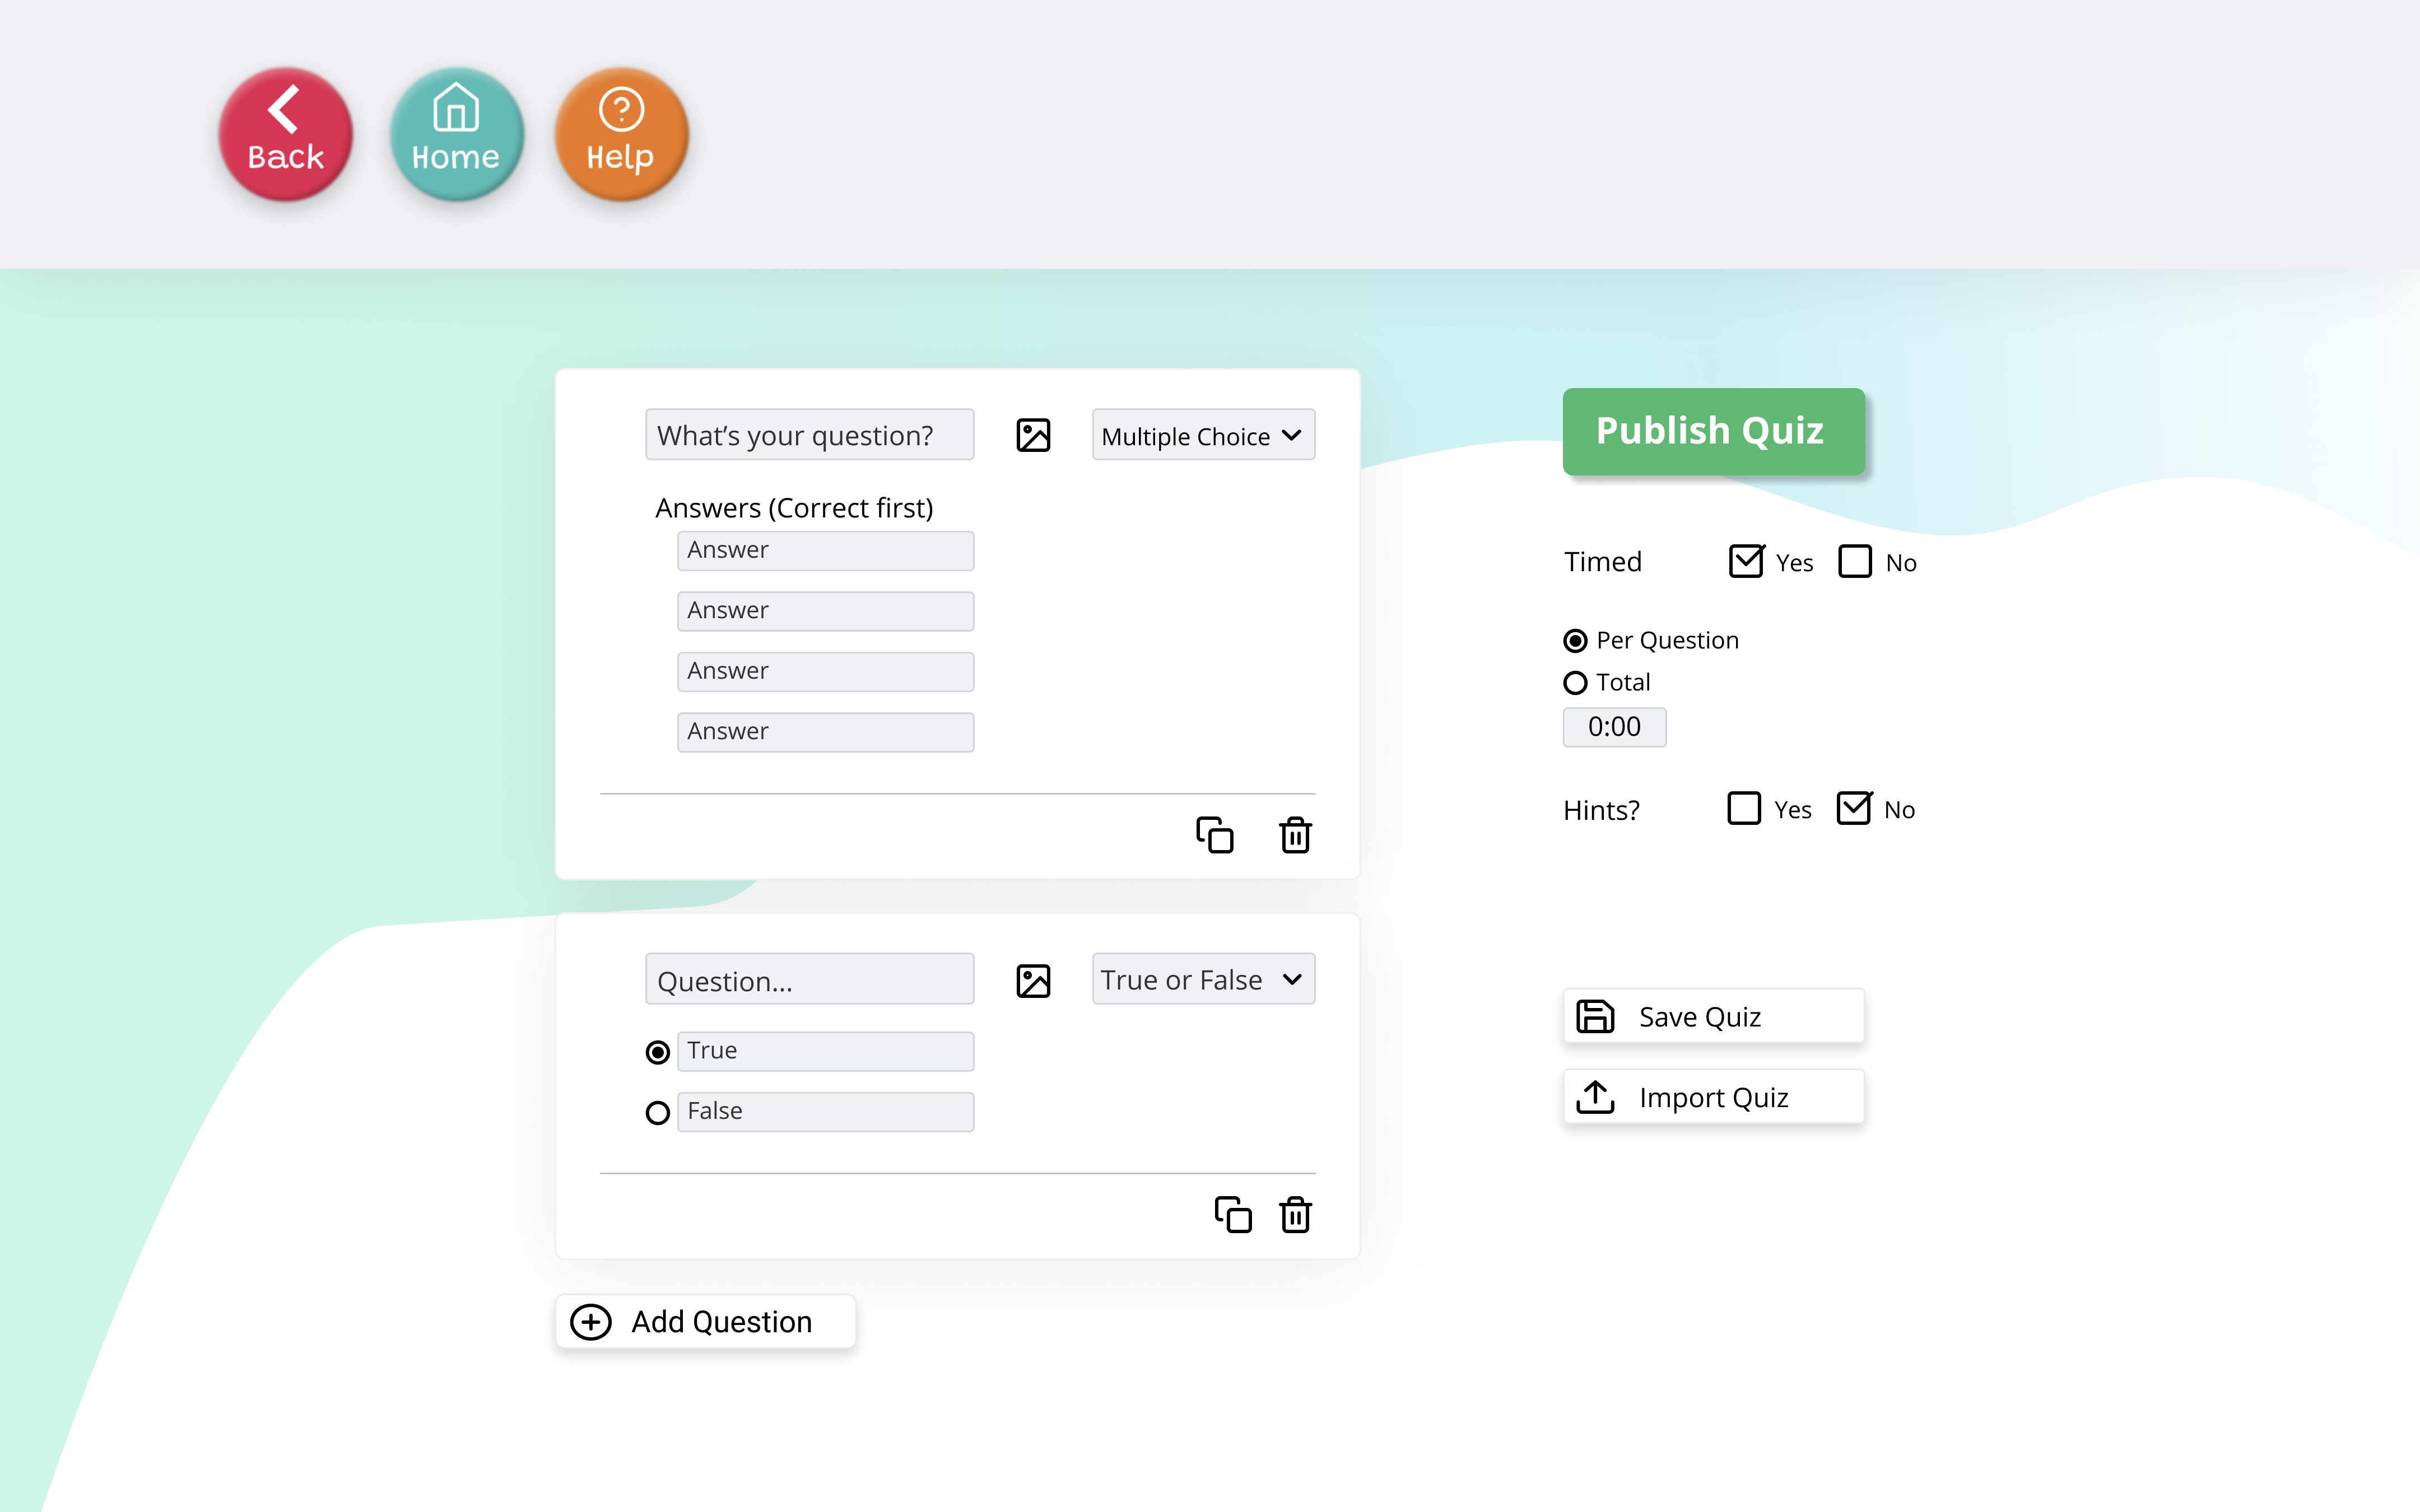Mark False as the correct answer
Screen dimensions: 2420x1512
(657, 1112)
